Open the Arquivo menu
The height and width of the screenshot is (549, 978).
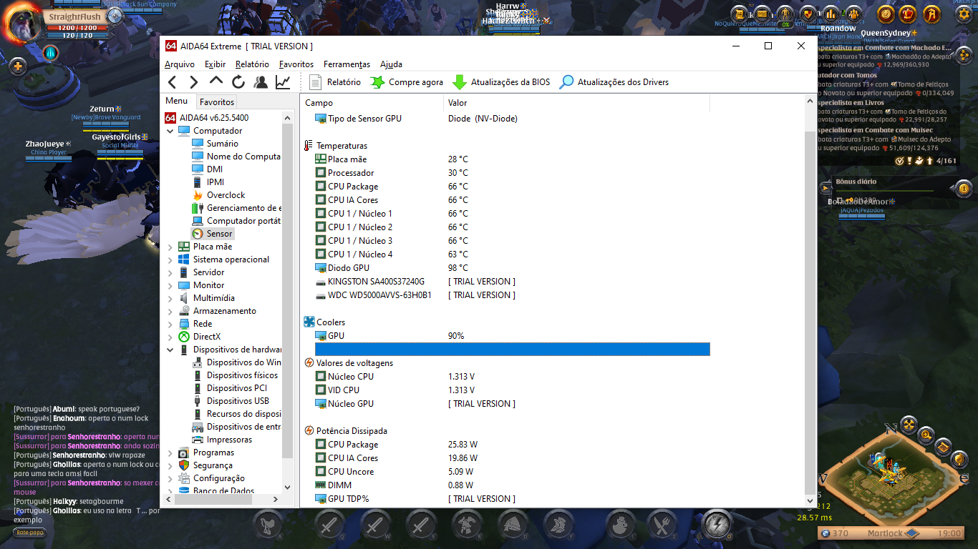coord(180,64)
